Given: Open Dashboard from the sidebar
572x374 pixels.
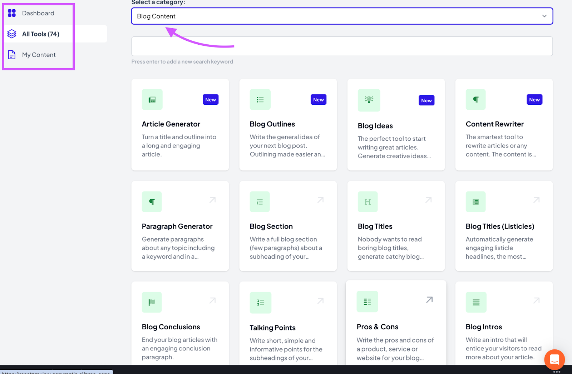Looking at the screenshot, I should coord(38,13).
